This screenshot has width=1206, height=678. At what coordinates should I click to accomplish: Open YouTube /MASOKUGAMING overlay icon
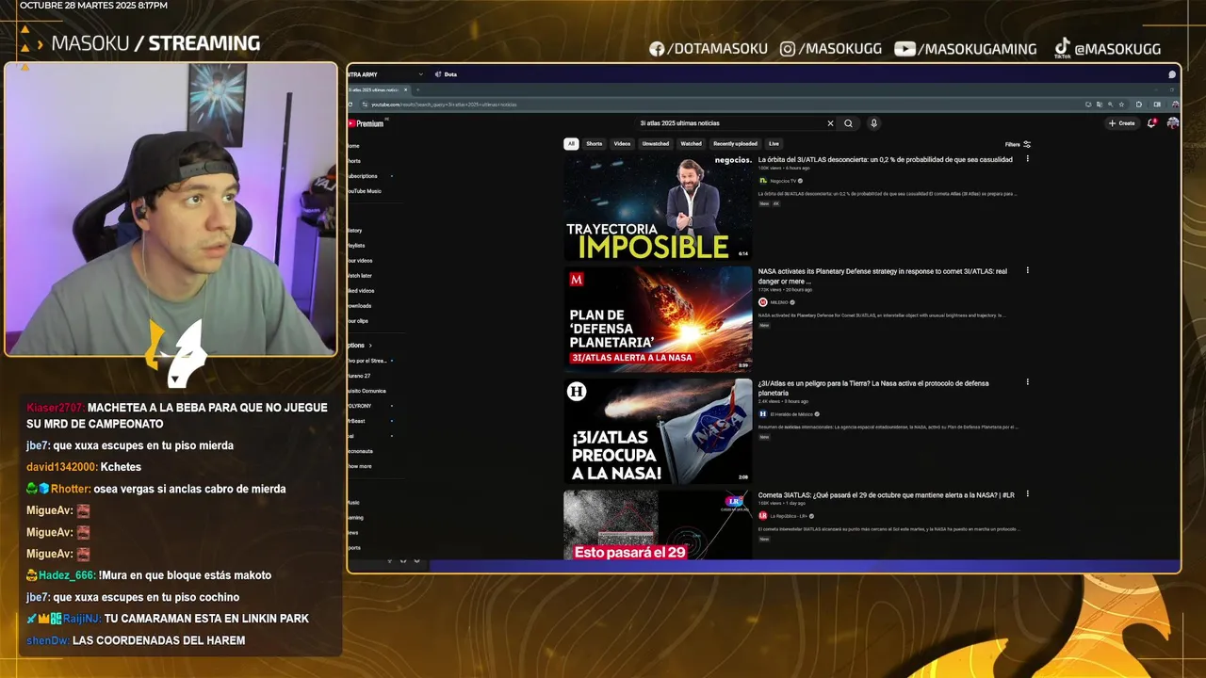click(904, 49)
